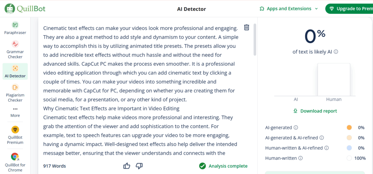Click the 'Human-written' 100% value
The width and height of the screenshot is (373, 174).
click(360, 158)
